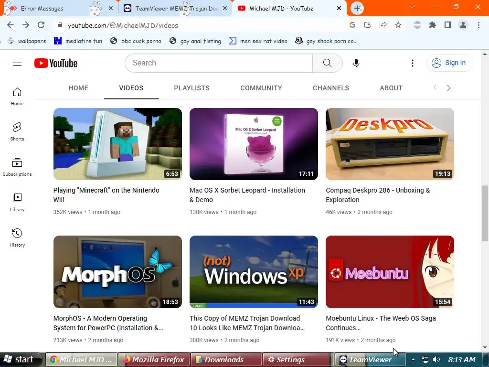
Task: Open Subscriptions in the sidebar
Action: [17, 167]
